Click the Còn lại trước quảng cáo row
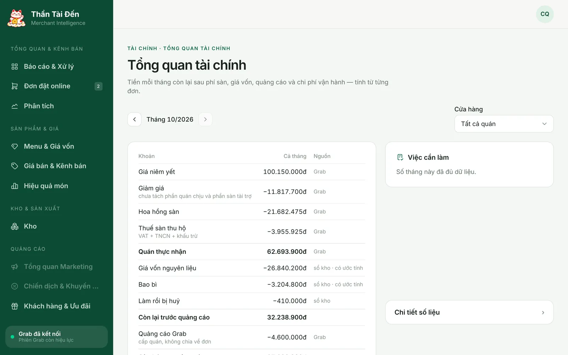This screenshot has width=568, height=355. [252, 317]
